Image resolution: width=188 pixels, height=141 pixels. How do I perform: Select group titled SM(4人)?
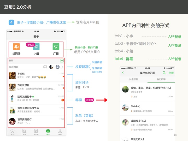pyautogui.click(x=136, y=106)
